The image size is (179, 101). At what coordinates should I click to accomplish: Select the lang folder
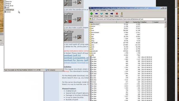point(92,41)
